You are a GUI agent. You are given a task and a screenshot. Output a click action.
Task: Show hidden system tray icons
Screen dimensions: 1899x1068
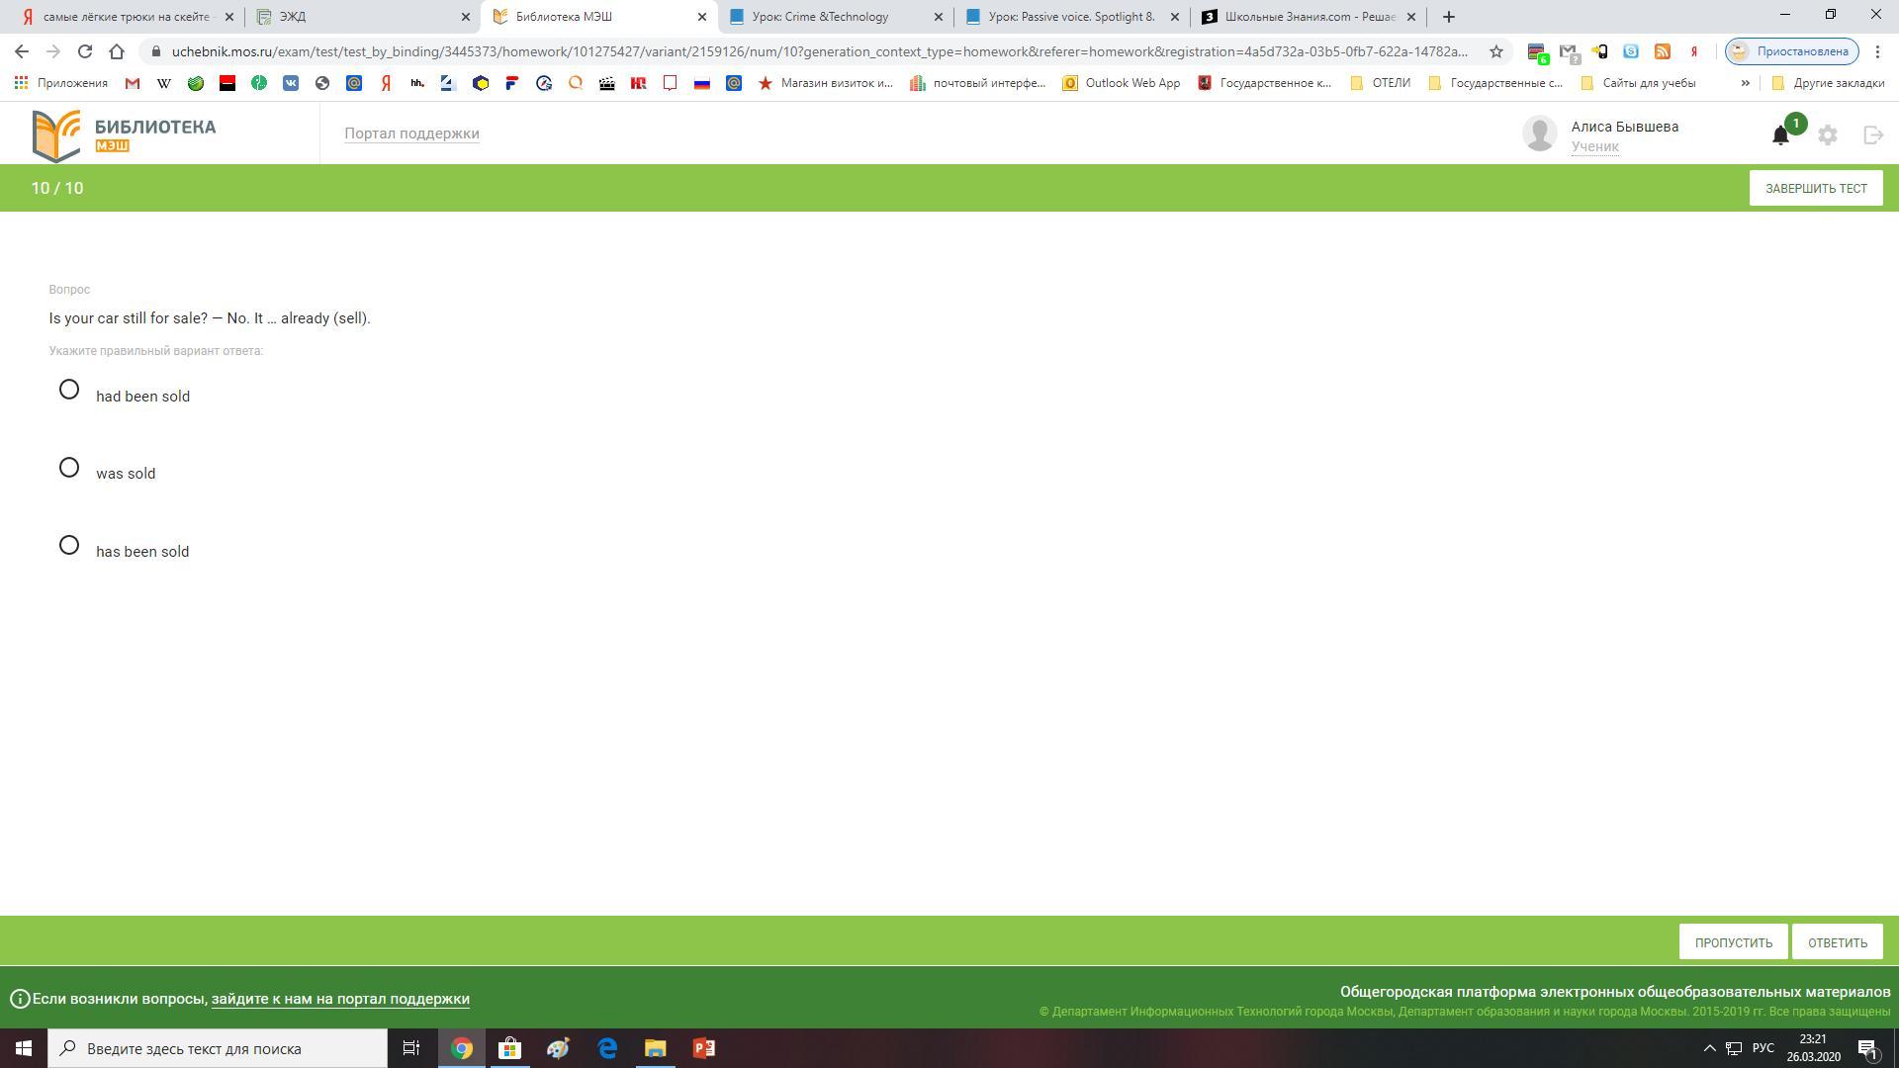point(1708,1048)
